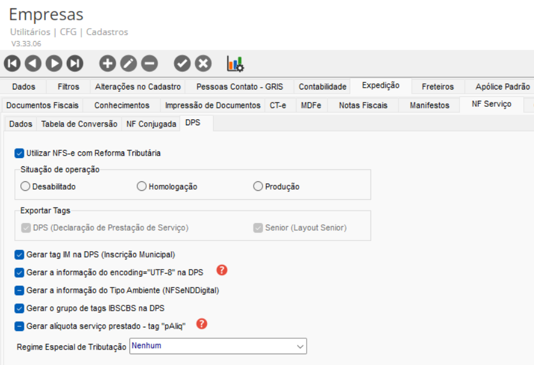
Task: Jump to the last record
Action: click(75, 63)
